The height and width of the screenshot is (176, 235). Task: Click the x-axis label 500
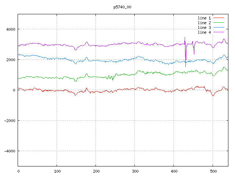pos(213,171)
